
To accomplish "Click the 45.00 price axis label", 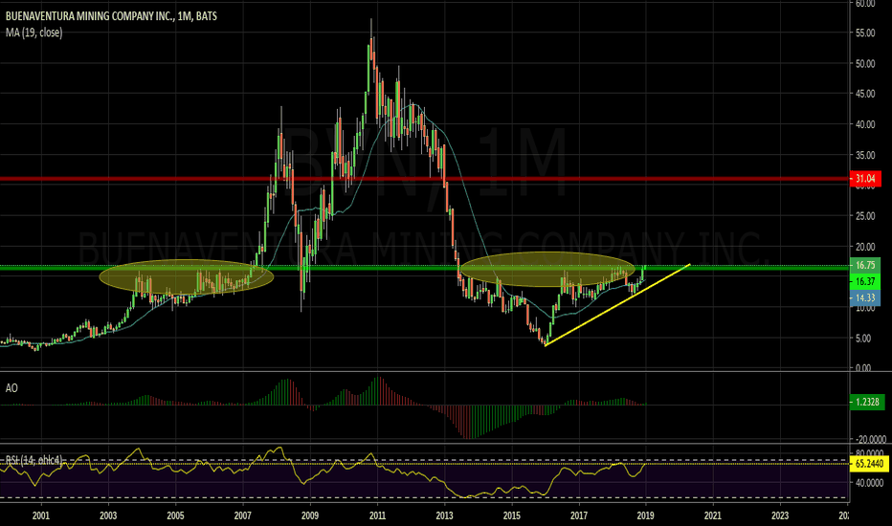I will coord(864,94).
